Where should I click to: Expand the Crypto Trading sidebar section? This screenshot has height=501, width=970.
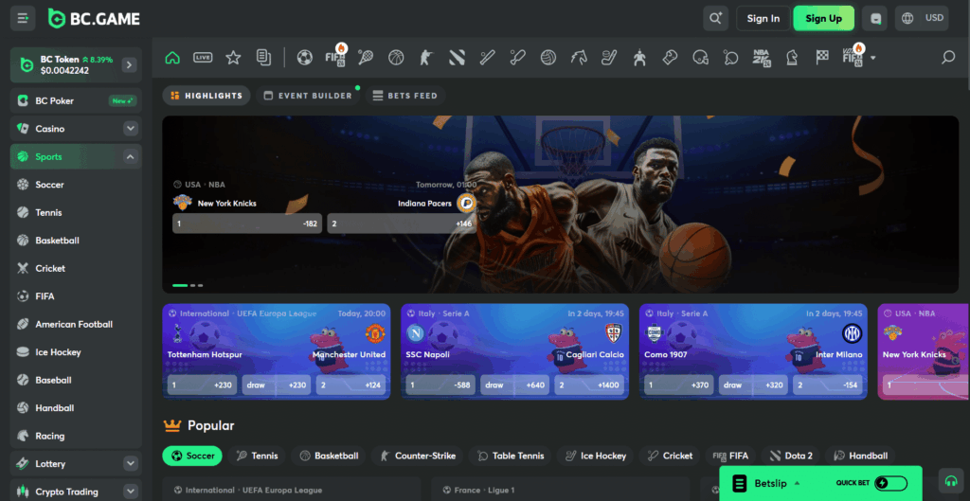[131, 492]
